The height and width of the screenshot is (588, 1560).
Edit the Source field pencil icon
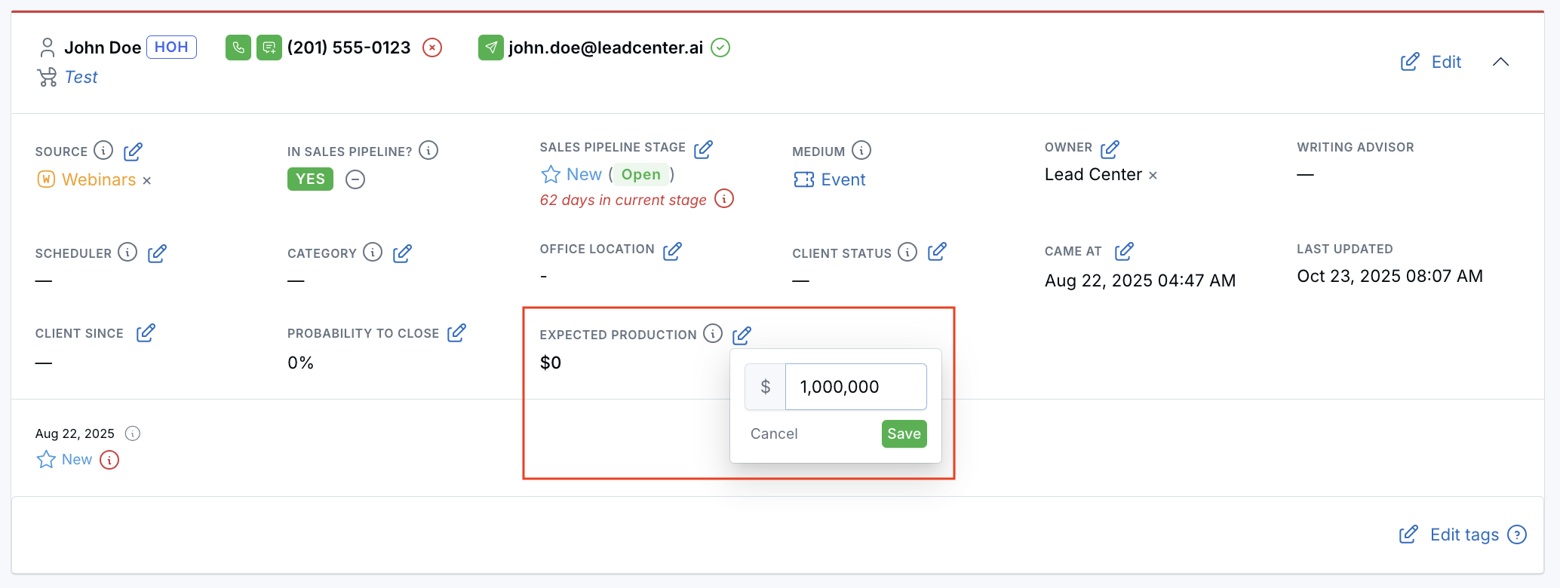(134, 152)
